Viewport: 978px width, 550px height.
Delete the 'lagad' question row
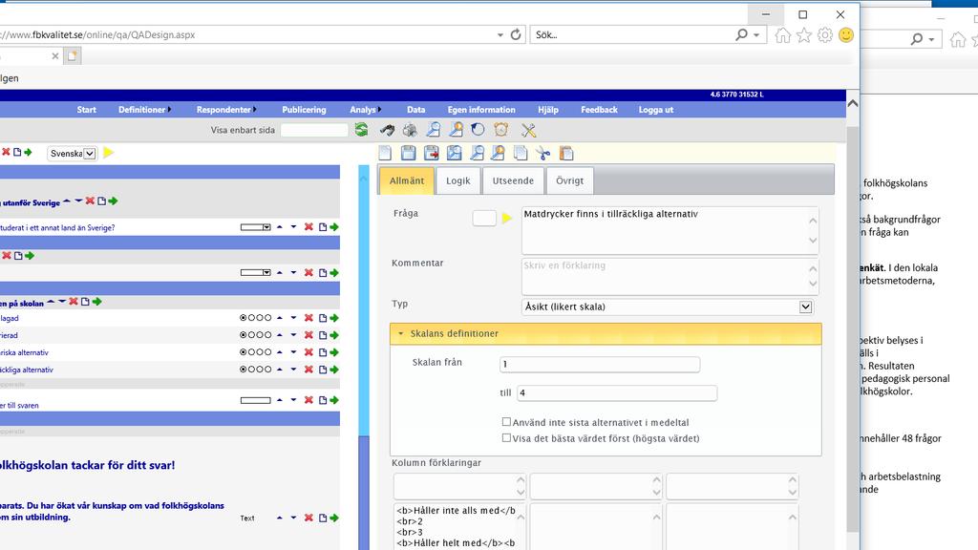click(308, 318)
